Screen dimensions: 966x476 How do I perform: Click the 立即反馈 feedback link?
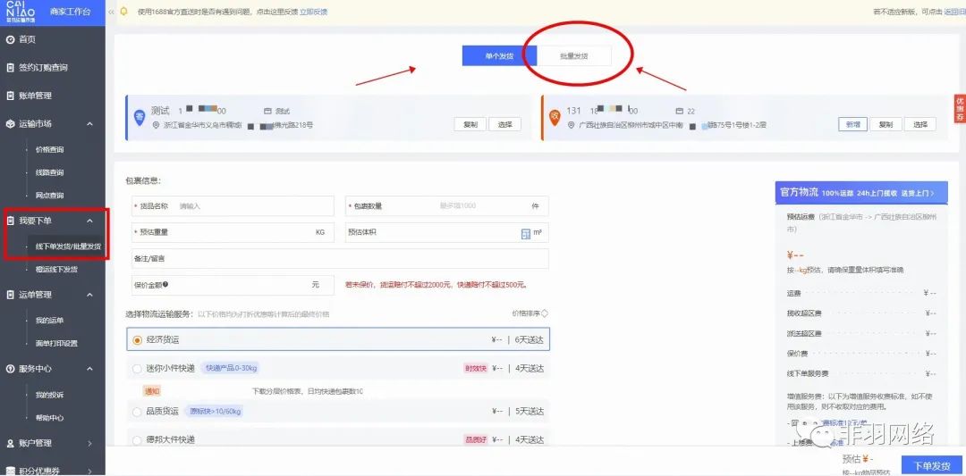(x=313, y=12)
